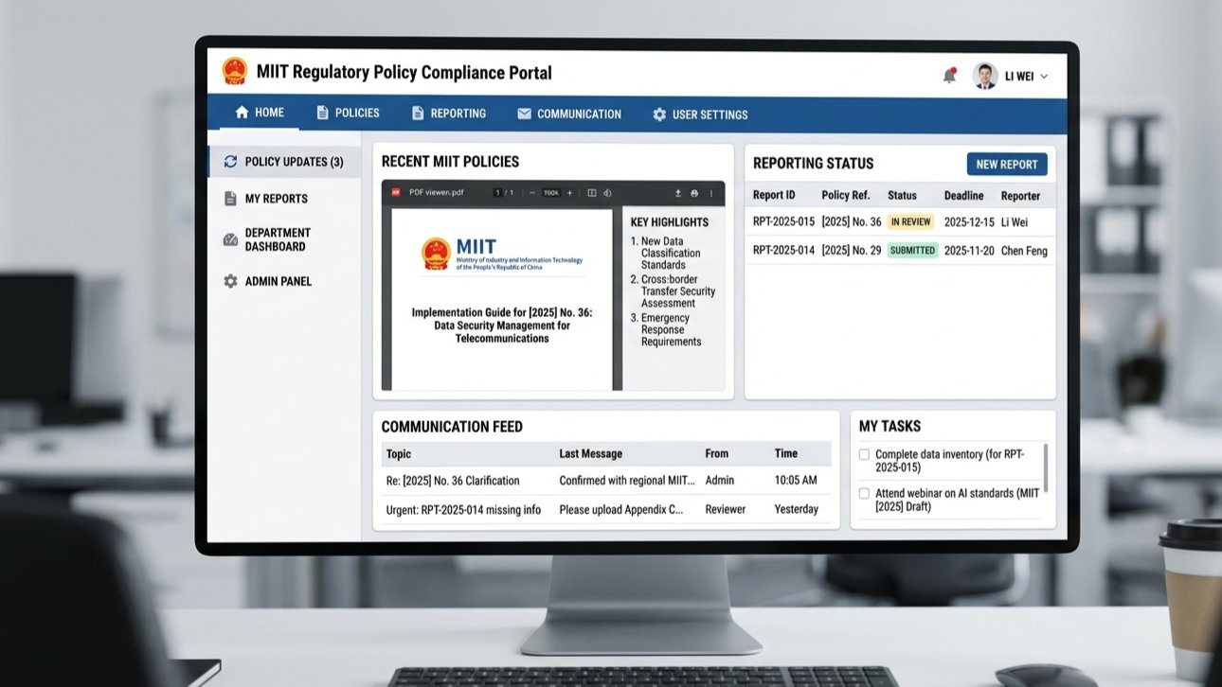
Task: Click the Admin Panel gear icon
Action: 230,281
